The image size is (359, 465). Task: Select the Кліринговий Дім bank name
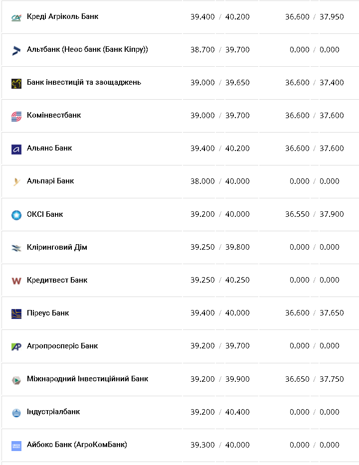(x=57, y=247)
